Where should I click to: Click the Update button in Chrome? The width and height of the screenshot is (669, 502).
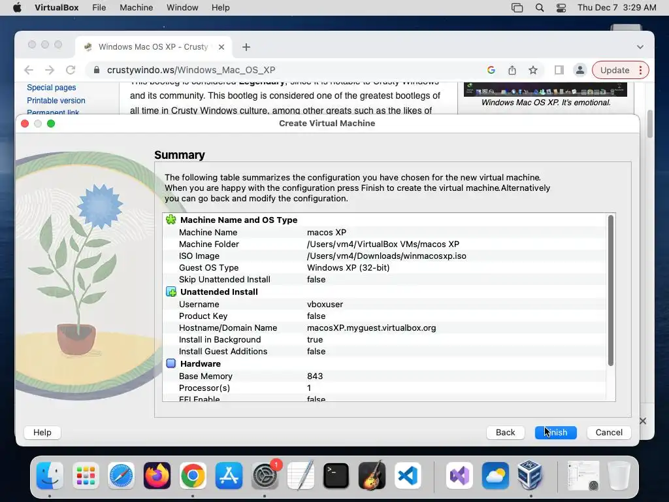pos(614,70)
